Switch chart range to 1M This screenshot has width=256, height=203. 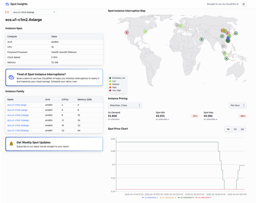click(235, 129)
